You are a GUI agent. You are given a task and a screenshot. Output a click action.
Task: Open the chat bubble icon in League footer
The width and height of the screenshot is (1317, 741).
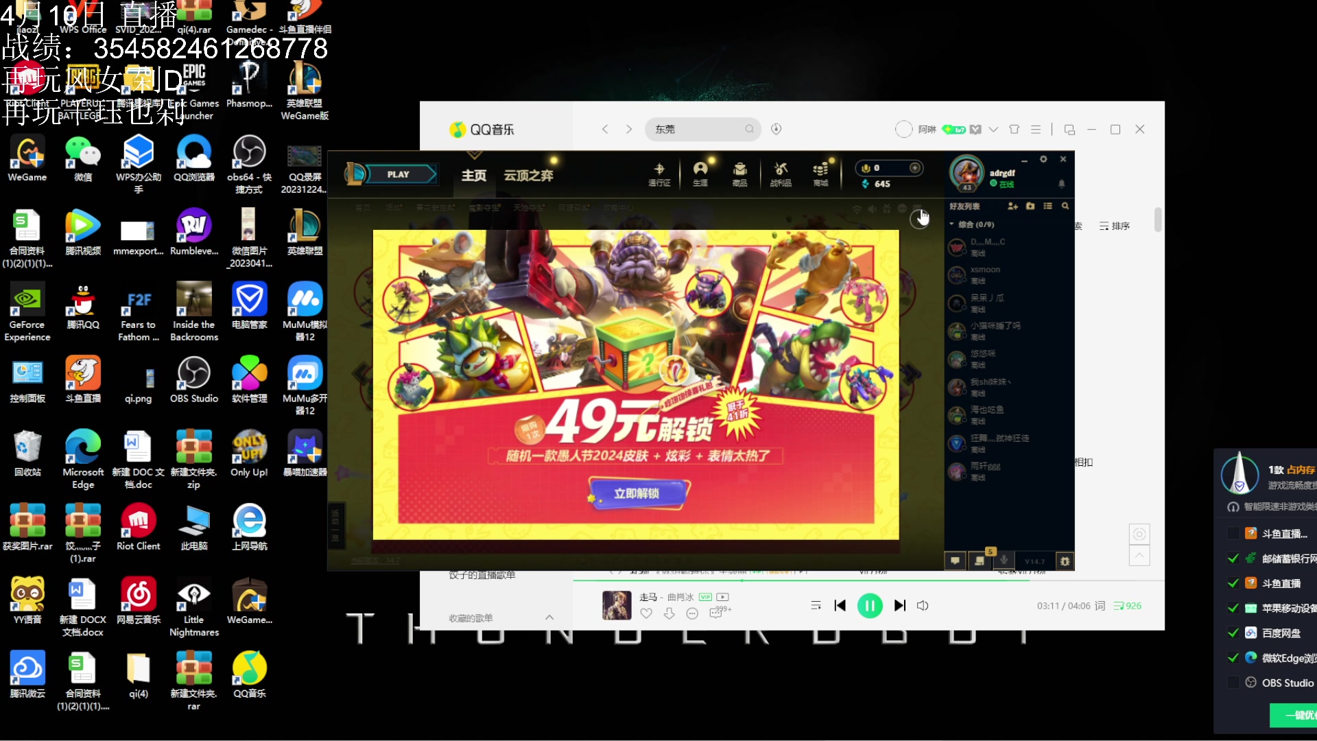(x=955, y=561)
